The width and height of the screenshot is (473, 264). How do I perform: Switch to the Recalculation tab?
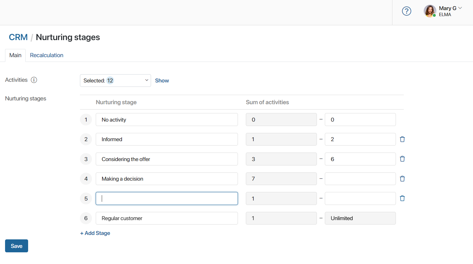(46, 55)
